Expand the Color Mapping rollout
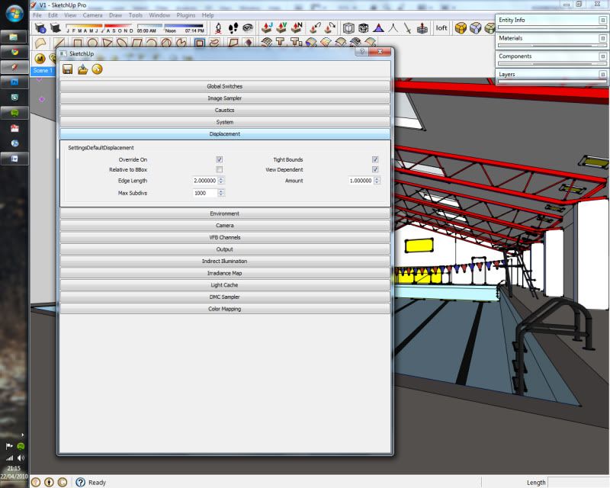Image resolution: width=610 pixels, height=488 pixels. pos(225,309)
